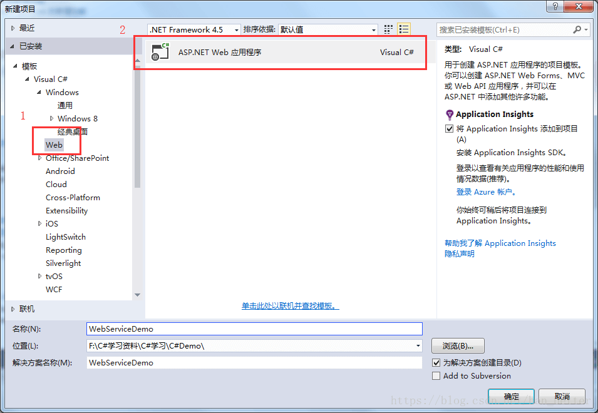Select the Cross-Platform template category

(73, 197)
